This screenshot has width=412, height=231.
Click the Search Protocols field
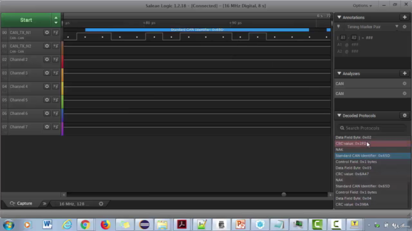[x=371, y=128]
